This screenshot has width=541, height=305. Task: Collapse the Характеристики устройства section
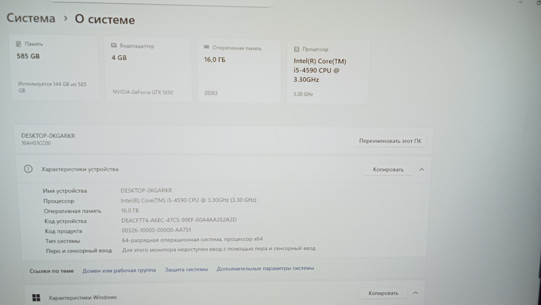[x=421, y=170]
